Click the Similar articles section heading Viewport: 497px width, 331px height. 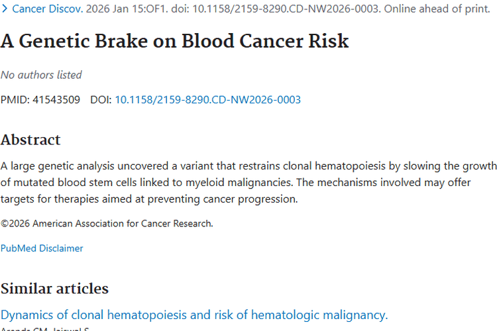(x=54, y=289)
